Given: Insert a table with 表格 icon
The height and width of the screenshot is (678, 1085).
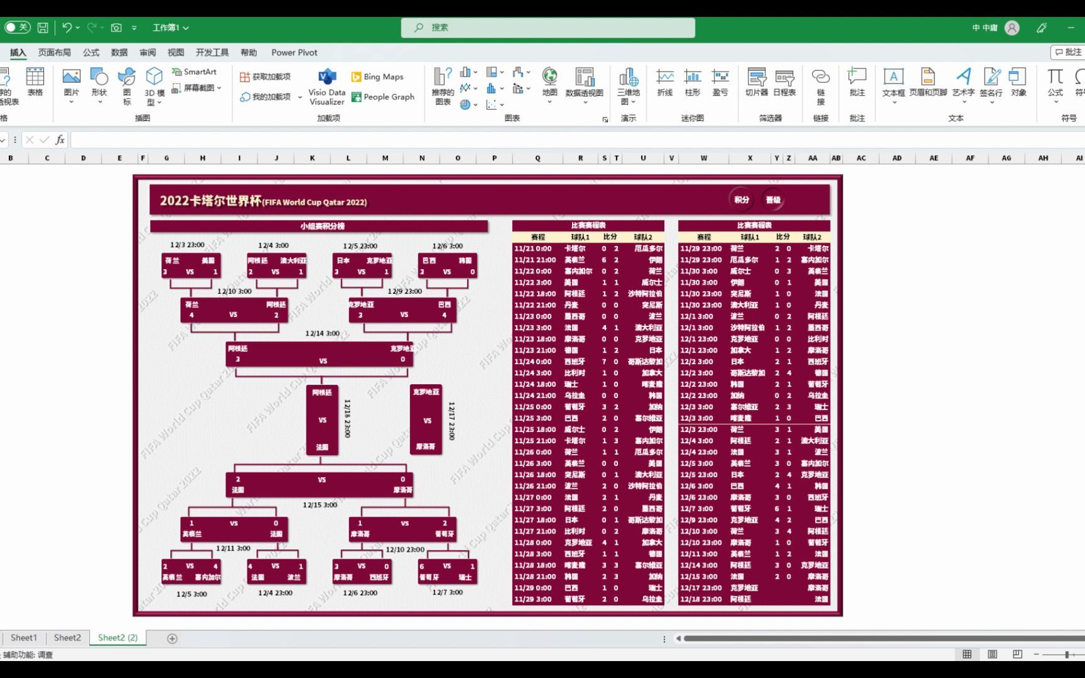Looking at the screenshot, I should pos(35,82).
